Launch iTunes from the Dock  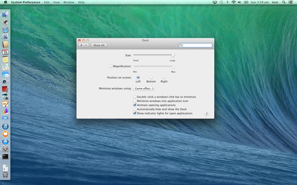(x=5, y=127)
